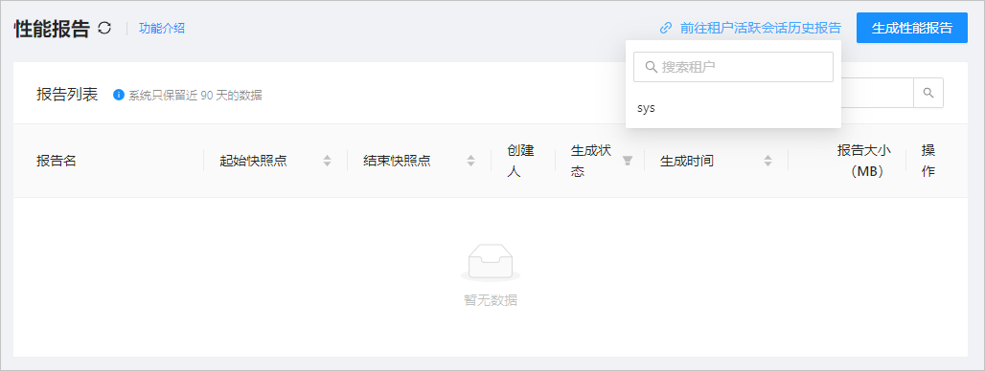Sort by 生成时间 column
Image resolution: width=985 pixels, height=371 pixels.
[767, 161]
